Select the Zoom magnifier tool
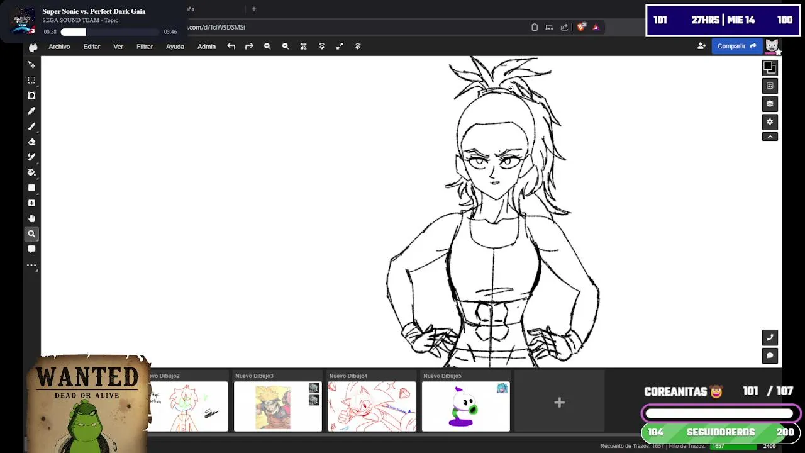805x453 pixels. [31, 233]
